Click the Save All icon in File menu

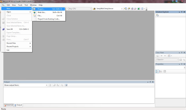coord(3,29)
